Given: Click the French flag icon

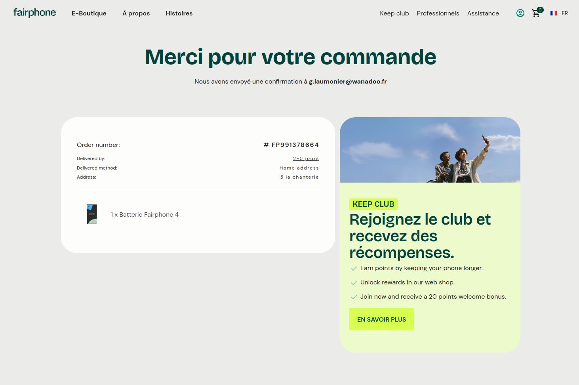Looking at the screenshot, I should (x=553, y=13).
